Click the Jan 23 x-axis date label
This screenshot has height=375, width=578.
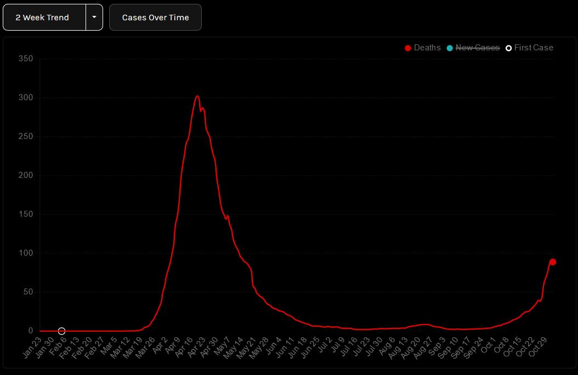(x=32, y=348)
